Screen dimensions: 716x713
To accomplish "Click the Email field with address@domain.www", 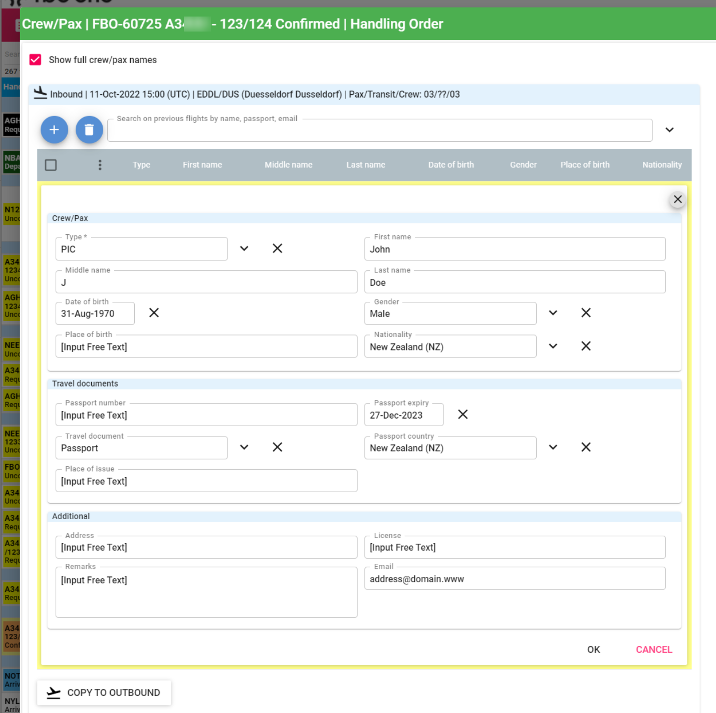I will coord(515,578).
